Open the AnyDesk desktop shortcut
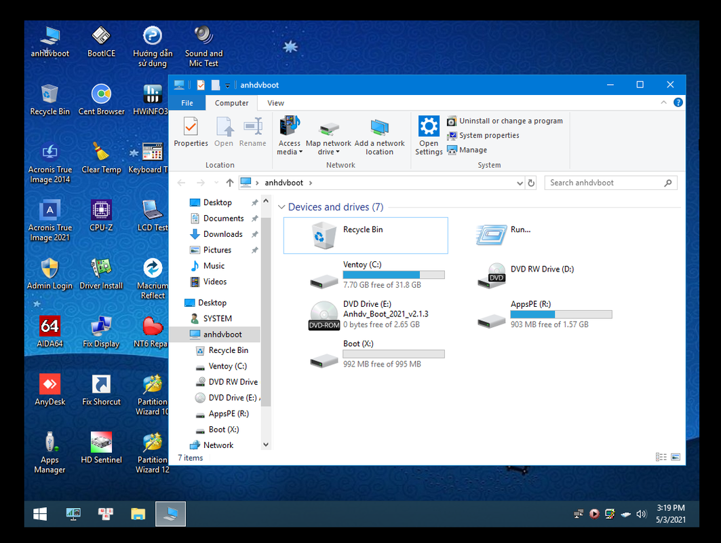The image size is (721, 543). pos(50,390)
